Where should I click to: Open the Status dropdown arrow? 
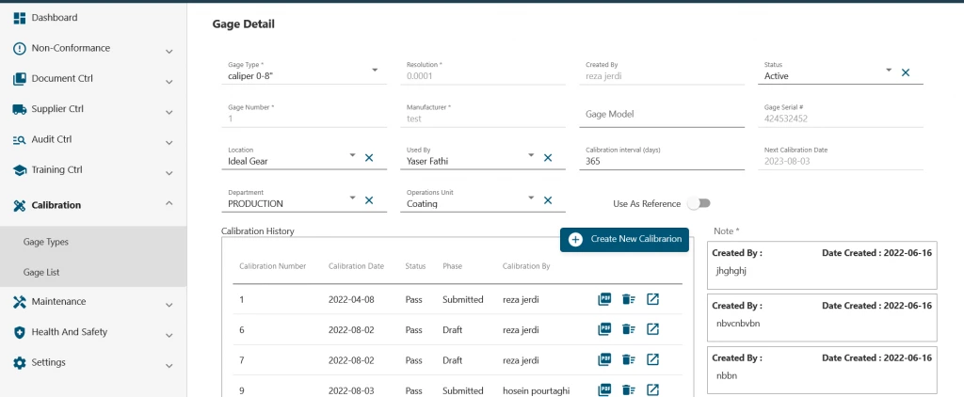[889, 70]
